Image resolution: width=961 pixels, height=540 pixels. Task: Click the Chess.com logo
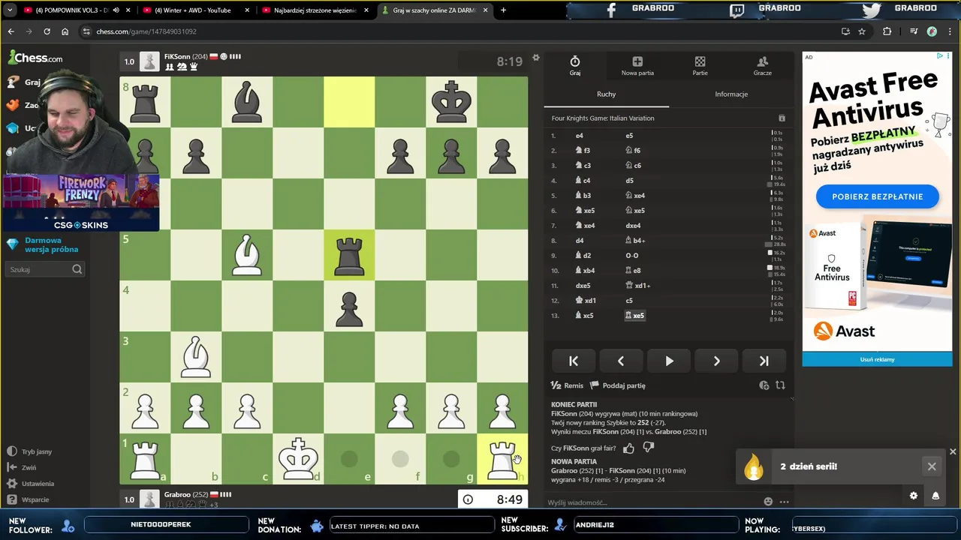pos(35,58)
